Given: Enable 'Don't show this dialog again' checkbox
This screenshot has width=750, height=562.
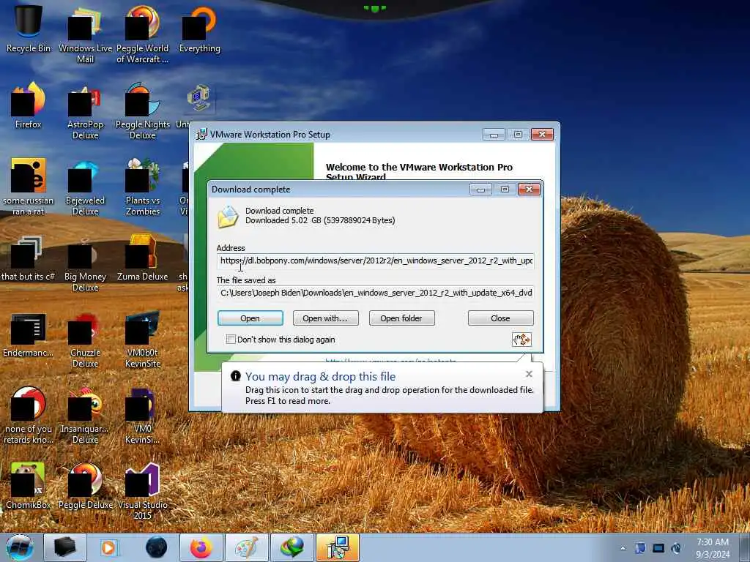Looking at the screenshot, I should point(231,340).
